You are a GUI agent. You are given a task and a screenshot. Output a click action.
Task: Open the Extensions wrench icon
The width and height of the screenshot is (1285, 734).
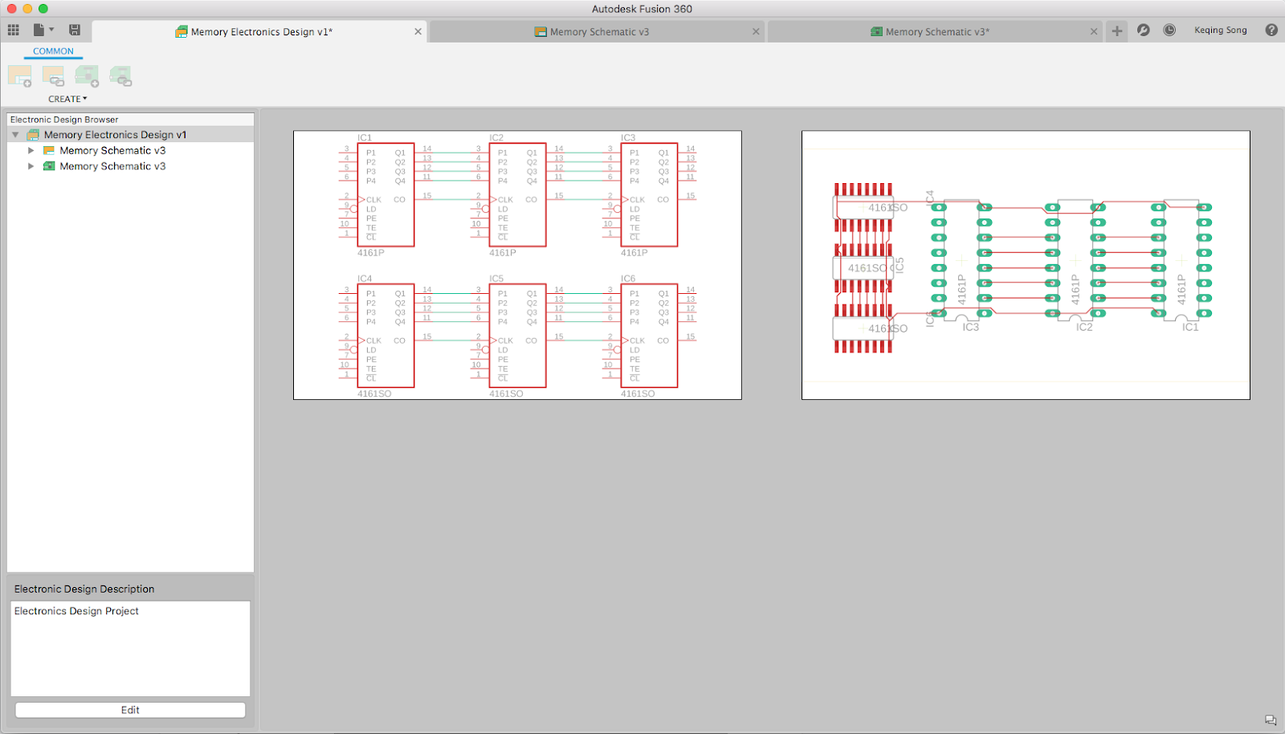tap(1144, 31)
